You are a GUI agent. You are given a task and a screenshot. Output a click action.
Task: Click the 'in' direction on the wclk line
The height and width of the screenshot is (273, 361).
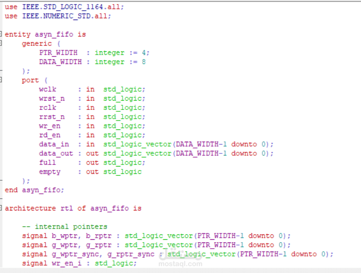tap(90, 89)
